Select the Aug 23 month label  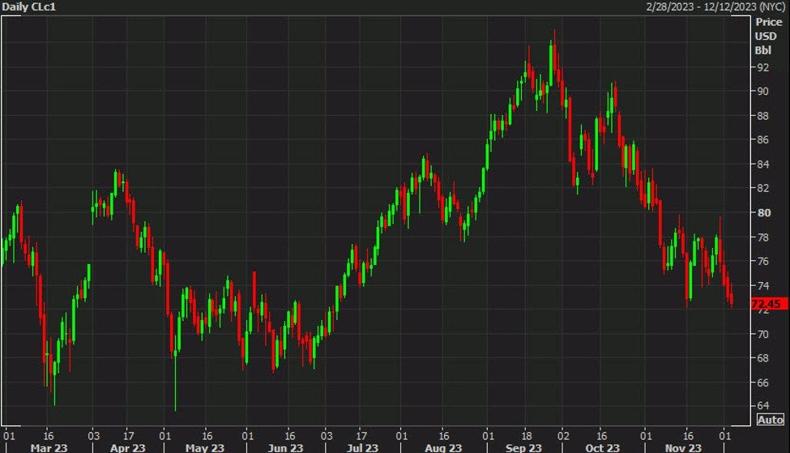443,447
